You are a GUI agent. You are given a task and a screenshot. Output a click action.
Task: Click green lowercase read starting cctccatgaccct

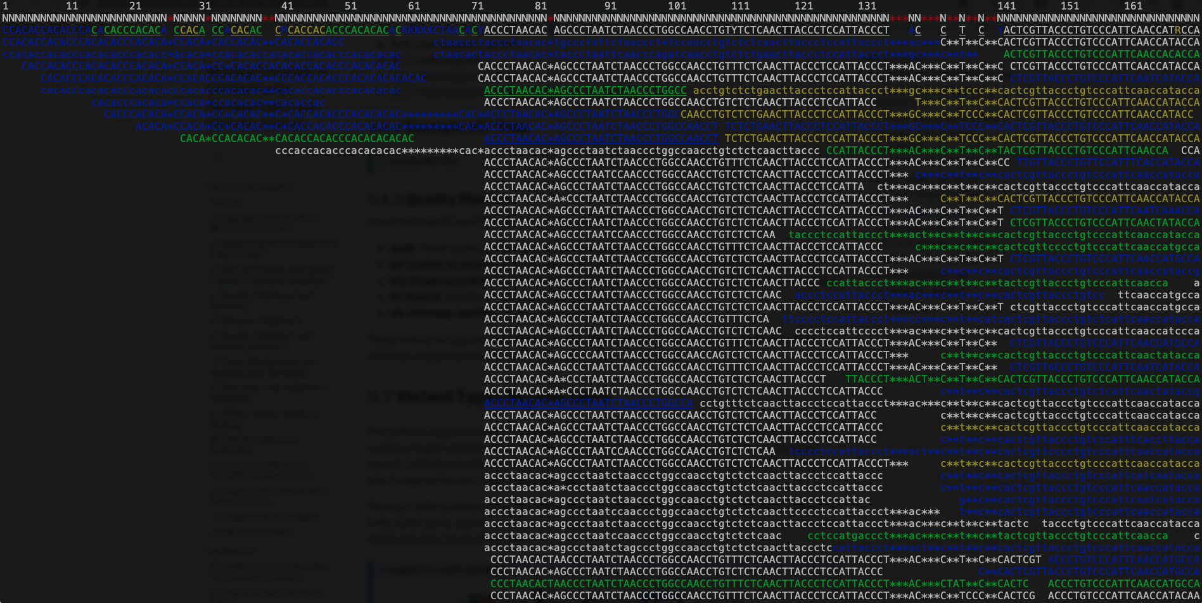point(988,535)
